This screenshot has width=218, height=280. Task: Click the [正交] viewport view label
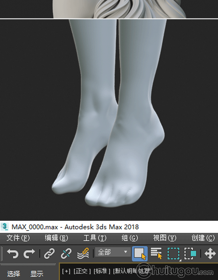click(82, 271)
